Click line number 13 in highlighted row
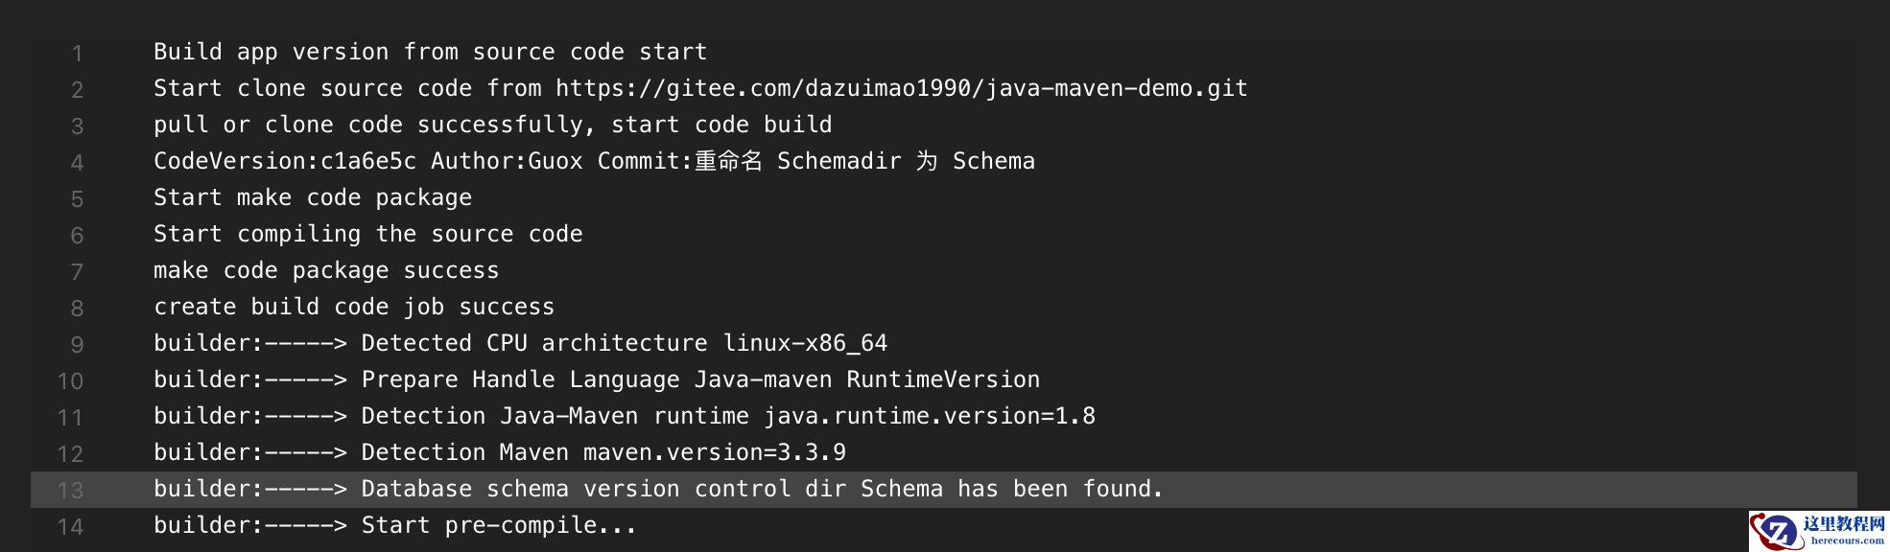Screen dimensions: 1890x552 pos(71,491)
